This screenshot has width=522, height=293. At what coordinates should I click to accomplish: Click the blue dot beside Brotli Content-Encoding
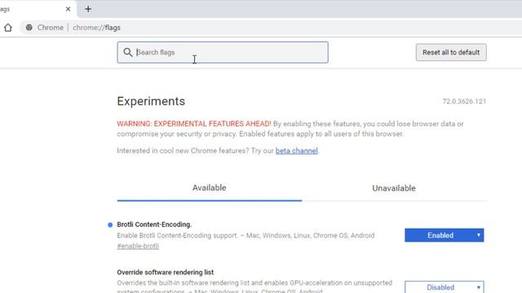110,225
